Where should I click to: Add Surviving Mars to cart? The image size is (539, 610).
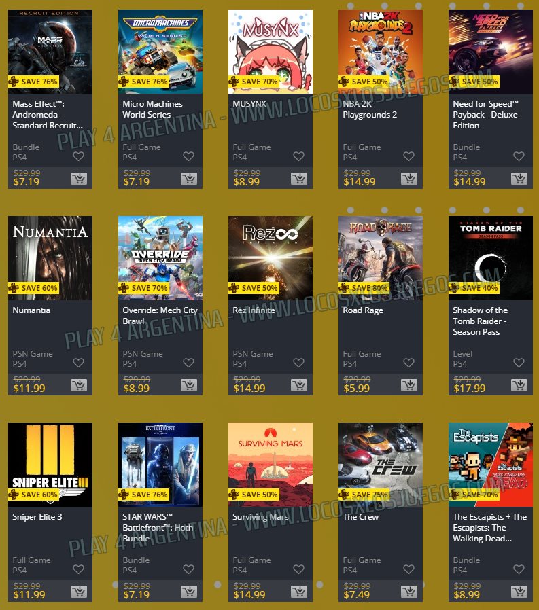(299, 592)
